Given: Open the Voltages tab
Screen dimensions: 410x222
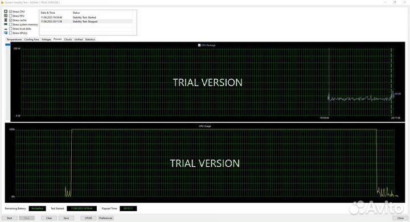Looking at the screenshot, I should (x=46, y=39).
